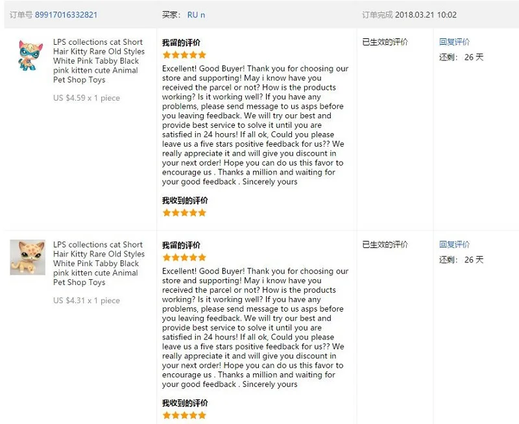Click second item's price US $4.31
519x424 pixels.
coord(69,301)
